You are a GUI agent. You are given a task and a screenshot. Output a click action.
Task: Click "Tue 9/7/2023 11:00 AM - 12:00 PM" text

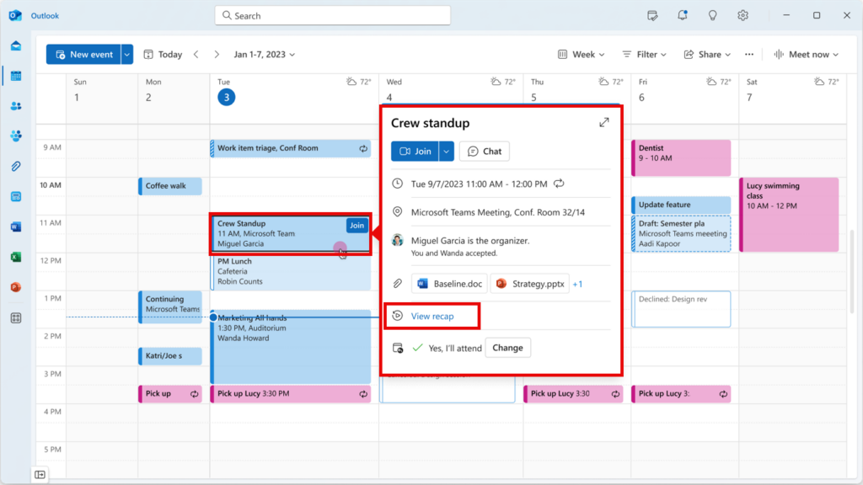480,184
